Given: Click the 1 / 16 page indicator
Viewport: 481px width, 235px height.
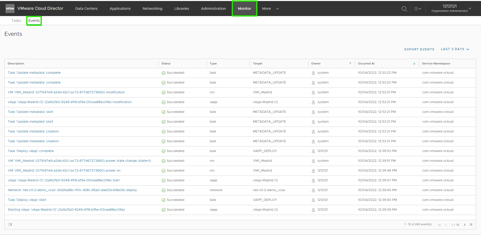Looking at the screenshot, I should (455, 225).
